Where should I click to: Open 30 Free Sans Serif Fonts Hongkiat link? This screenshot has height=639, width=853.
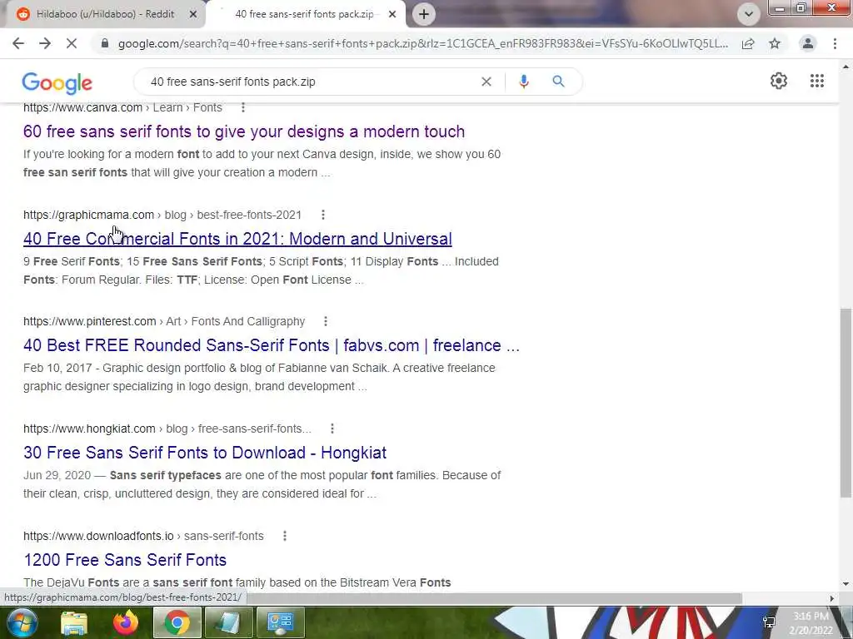205,453
